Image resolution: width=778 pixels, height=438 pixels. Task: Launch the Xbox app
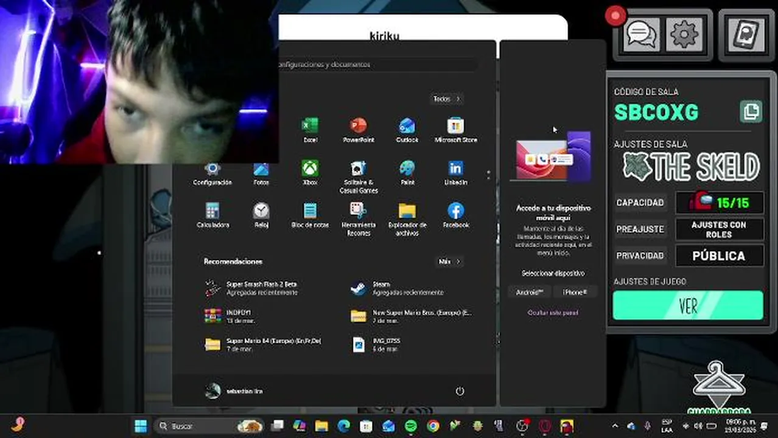(x=310, y=173)
